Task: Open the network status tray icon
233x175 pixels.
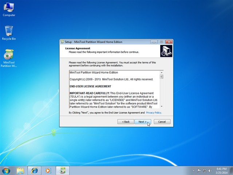Action: [x=205, y=171]
